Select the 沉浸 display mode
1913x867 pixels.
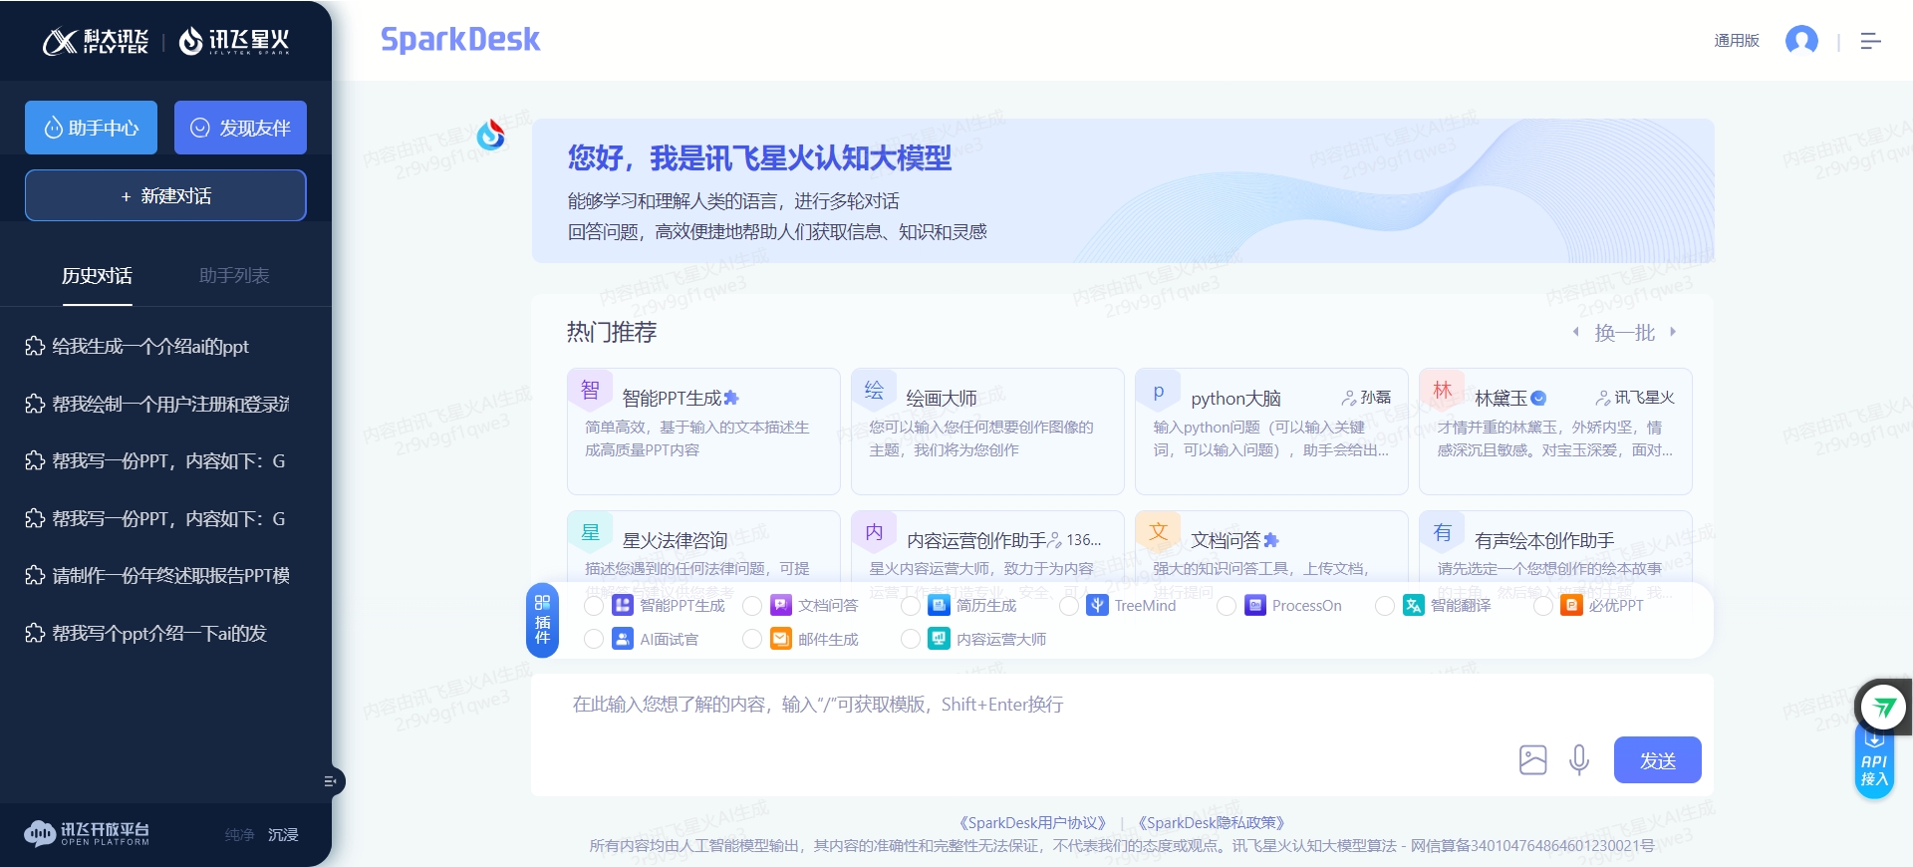pos(283,835)
